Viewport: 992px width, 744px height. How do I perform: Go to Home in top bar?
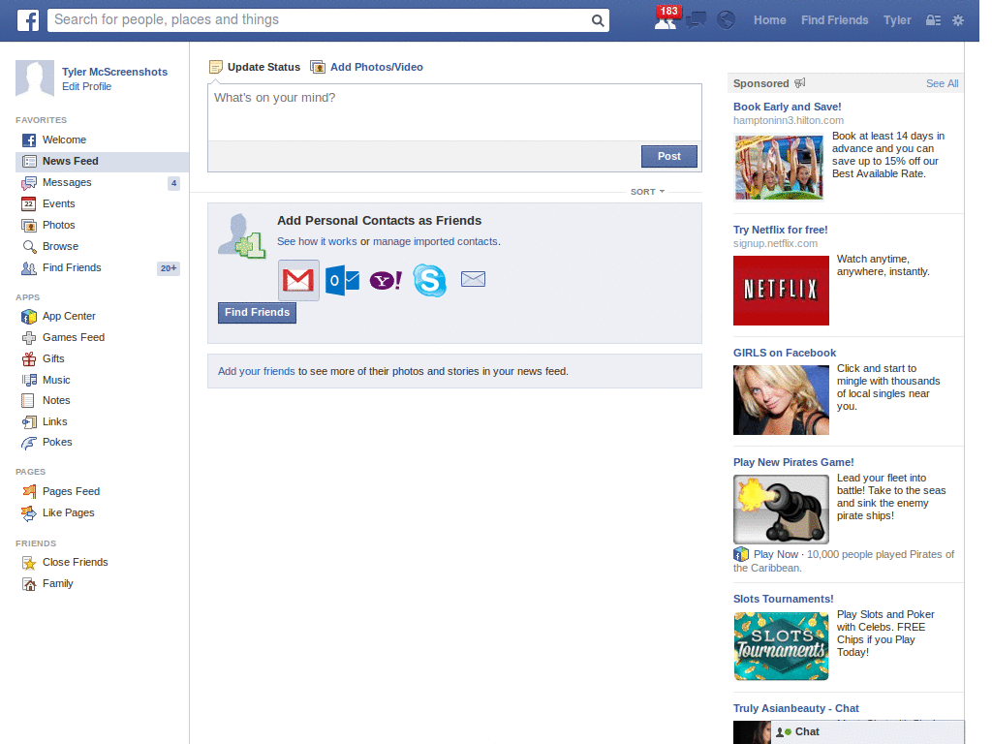click(x=769, y=20)
